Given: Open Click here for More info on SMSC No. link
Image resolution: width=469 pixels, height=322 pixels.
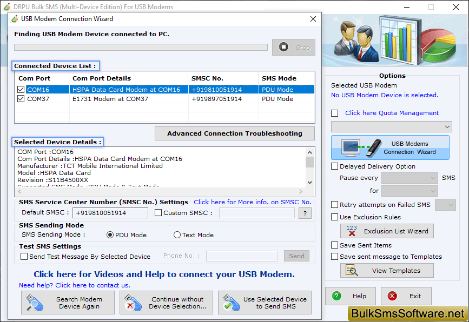Looking at the screenshot, I should (x=253, y=202).
